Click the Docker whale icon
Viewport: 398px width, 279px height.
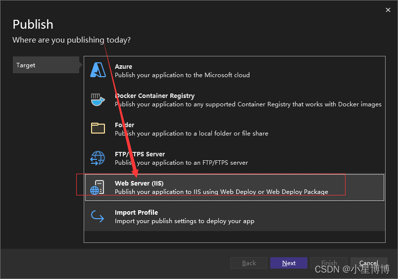[98, 100]
